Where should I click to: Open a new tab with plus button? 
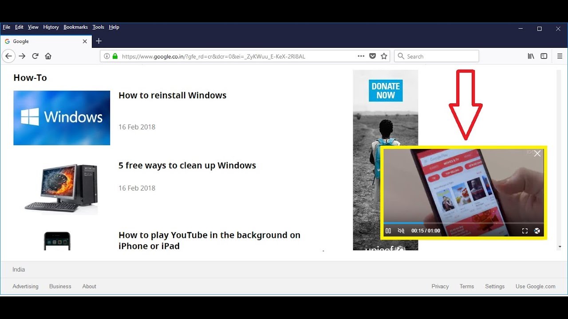point(99,41)
